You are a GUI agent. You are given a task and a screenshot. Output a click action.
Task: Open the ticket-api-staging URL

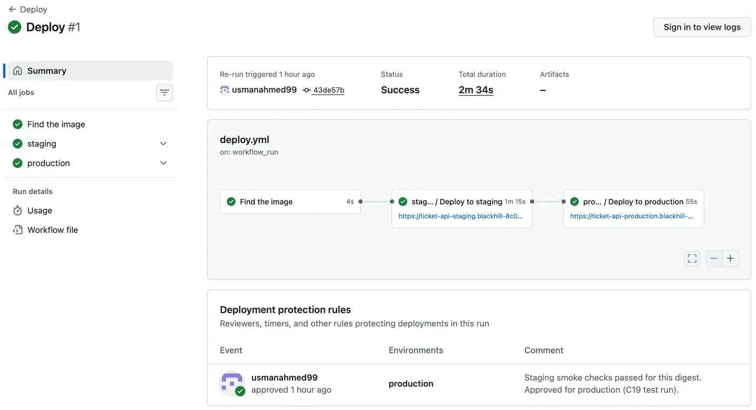click(461, 216)
